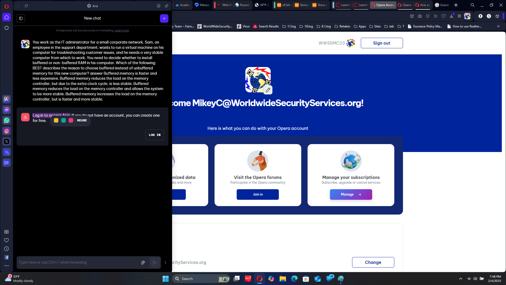Image resolution: width=506 pixels, height=285 pixels.
Task: Open the Crypto Wallet icon in sidebar
Action: (7, 163)
